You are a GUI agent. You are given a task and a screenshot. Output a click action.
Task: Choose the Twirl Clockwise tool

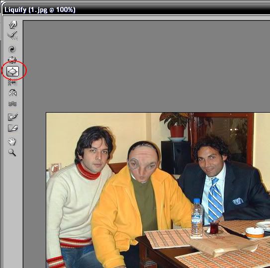pyautogui.click(x=12, y=49)
